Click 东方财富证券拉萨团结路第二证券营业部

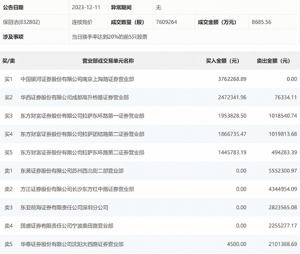(82, 134)
